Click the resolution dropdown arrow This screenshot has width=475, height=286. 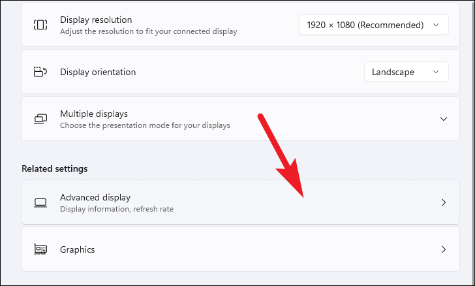tap(436, 25)
